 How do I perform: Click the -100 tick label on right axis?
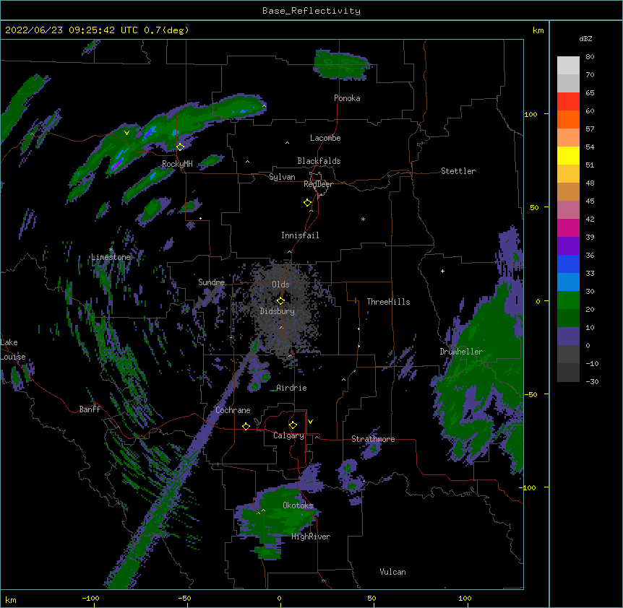tap(528, 487)
